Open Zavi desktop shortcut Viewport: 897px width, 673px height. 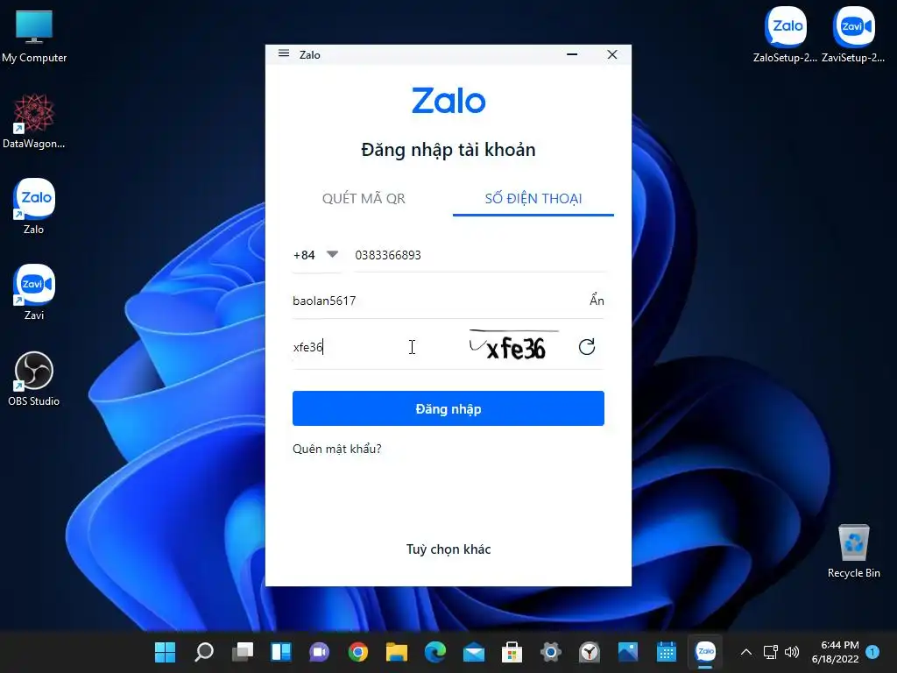[34, 293]
